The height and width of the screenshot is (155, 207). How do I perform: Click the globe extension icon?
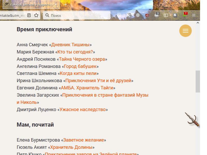(x=138, y=15)
